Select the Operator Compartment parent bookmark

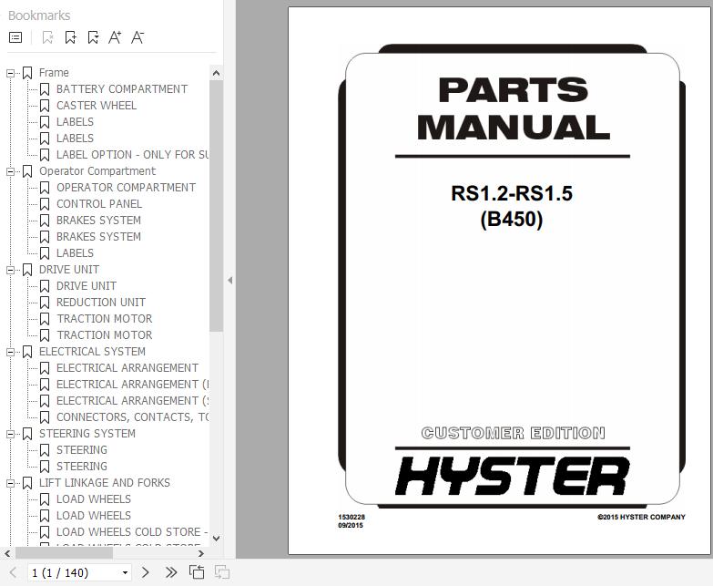coord(97,171)
